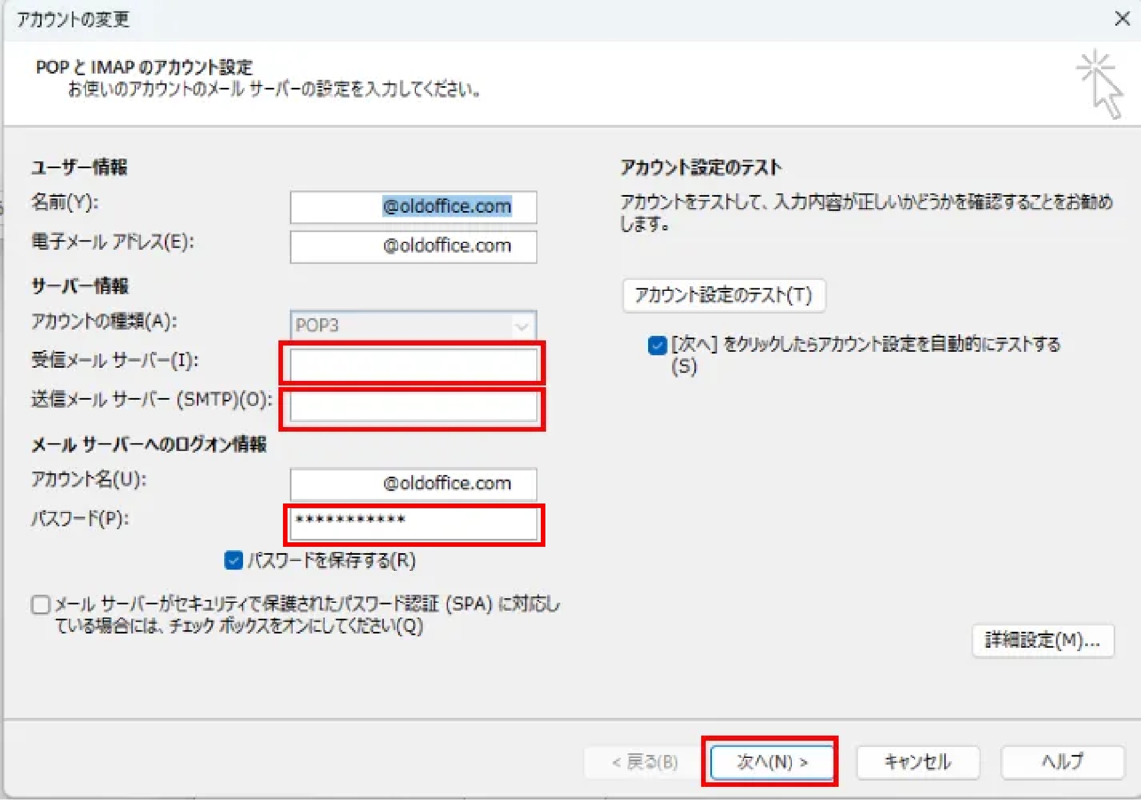Click the キャンセル button
The image size is (1141, 800).
(917, 762)
